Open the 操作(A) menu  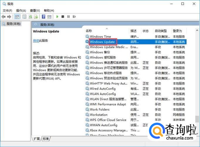click(x=21, y=11)
